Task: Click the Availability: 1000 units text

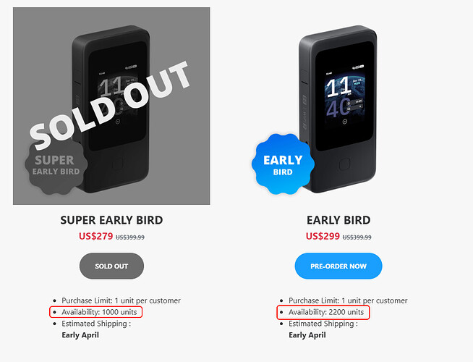Action: pos(100,312)
